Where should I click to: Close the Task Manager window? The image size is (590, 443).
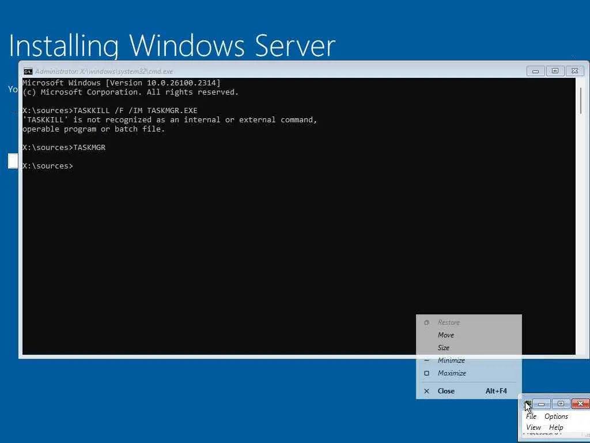[580, 404]
